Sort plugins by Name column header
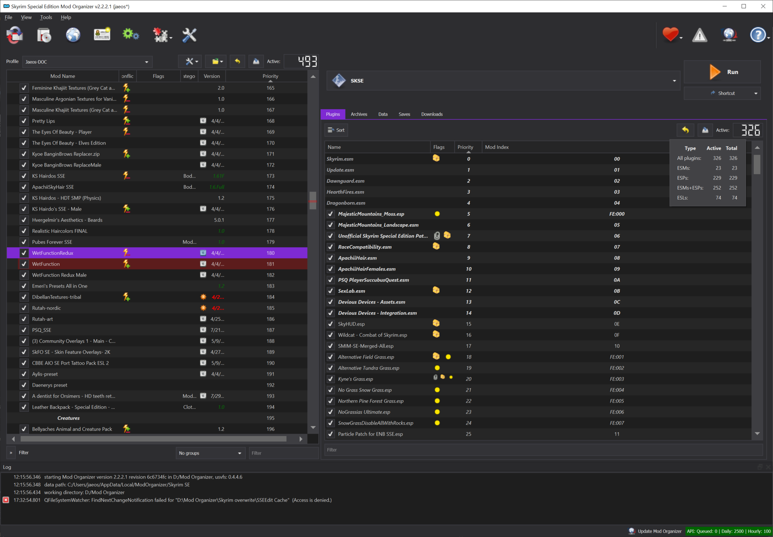The height and width of the screenshot is (537, 773). [x=378, y=147]
